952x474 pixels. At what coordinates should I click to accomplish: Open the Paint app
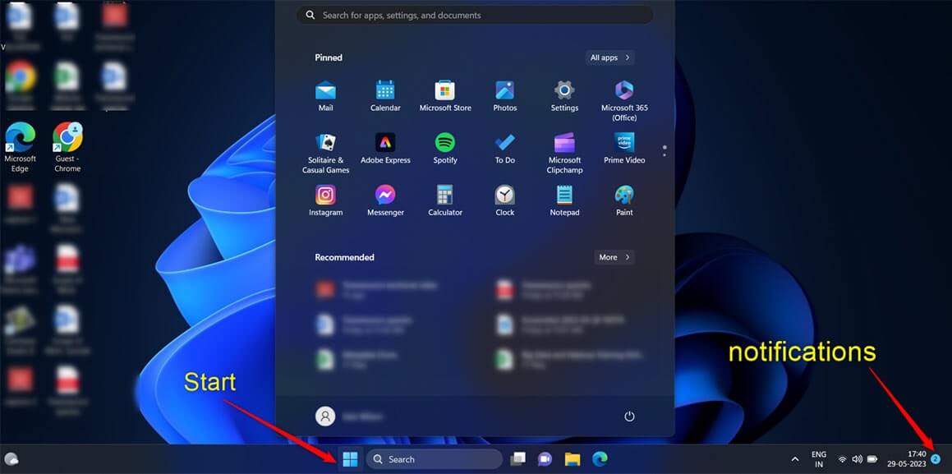point(624,201)
